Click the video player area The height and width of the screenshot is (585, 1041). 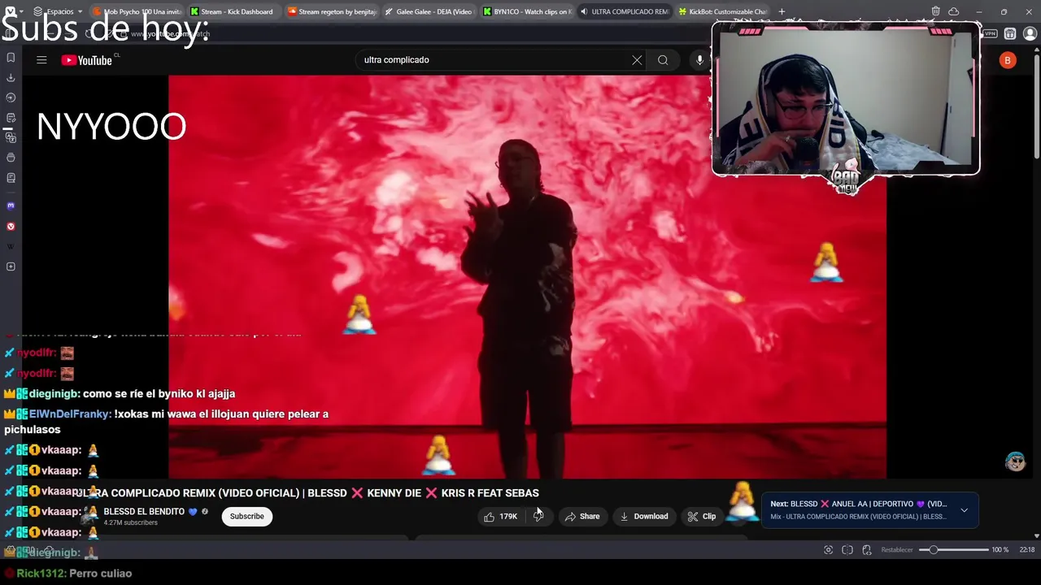527,276
